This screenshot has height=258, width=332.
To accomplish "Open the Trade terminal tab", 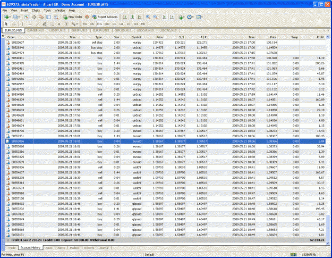I will (x=12, y=247).
